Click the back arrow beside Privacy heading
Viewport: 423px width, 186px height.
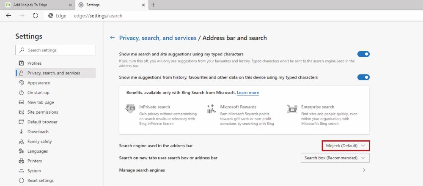[112, 38]
